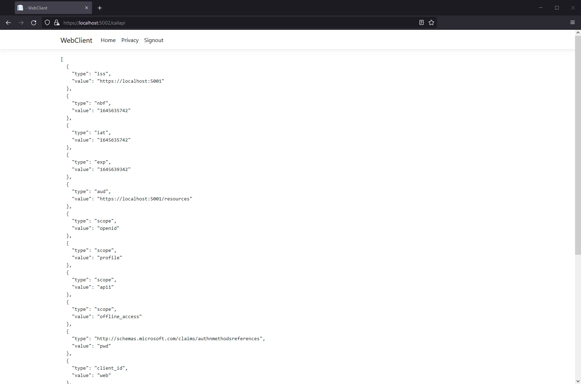Click the site security padlock icon
The image size is (581, 384).
point(56,22)
